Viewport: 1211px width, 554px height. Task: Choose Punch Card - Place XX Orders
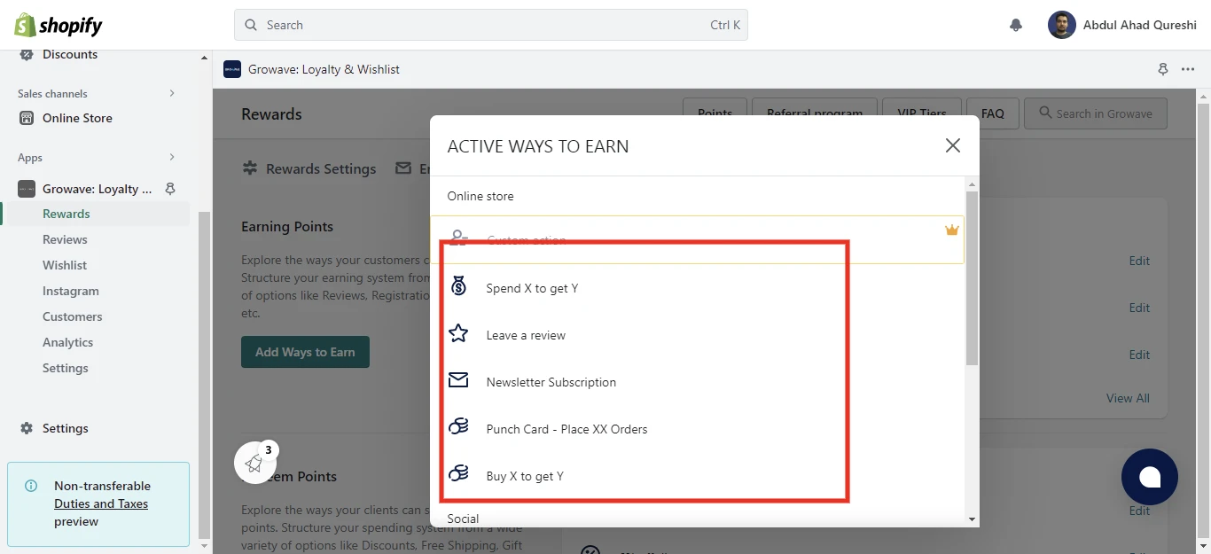pyautogui.click(x=697, y=429)
